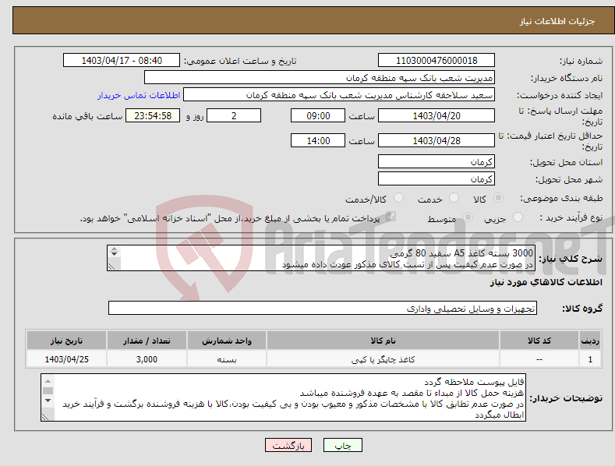Click the بازگشت (back) button
This screenshot has height=466, width=615.
click(x=288, y=445)
